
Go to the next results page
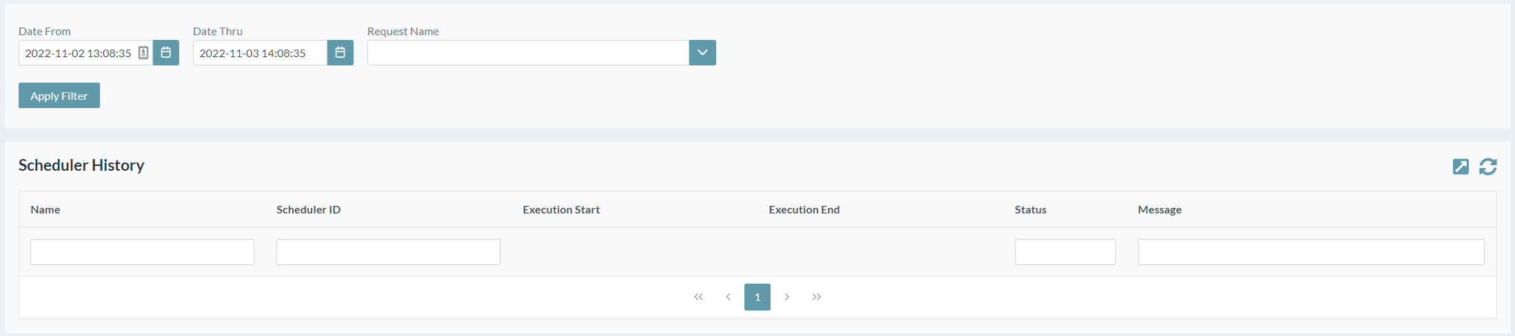786,297
